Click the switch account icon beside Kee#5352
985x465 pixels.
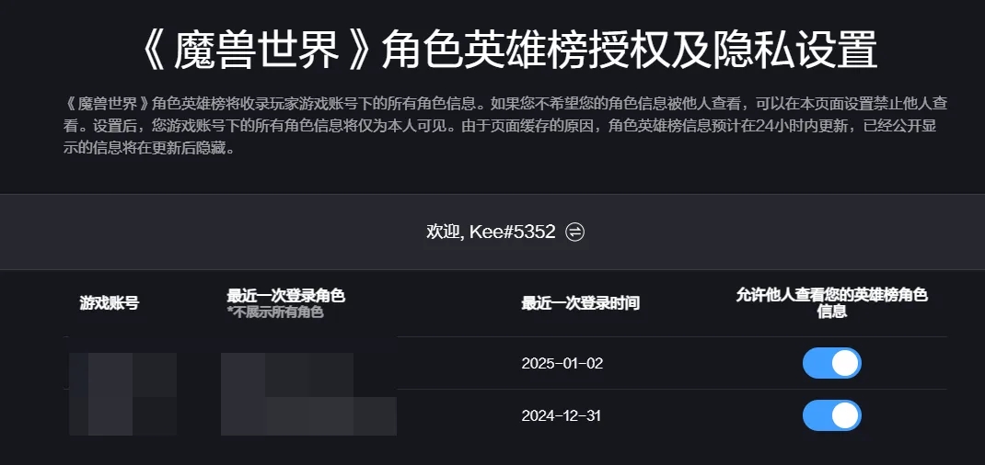[x=575, y=232]
